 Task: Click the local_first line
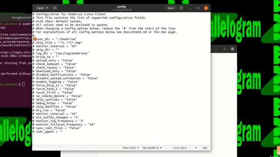[x=53, y=92]
